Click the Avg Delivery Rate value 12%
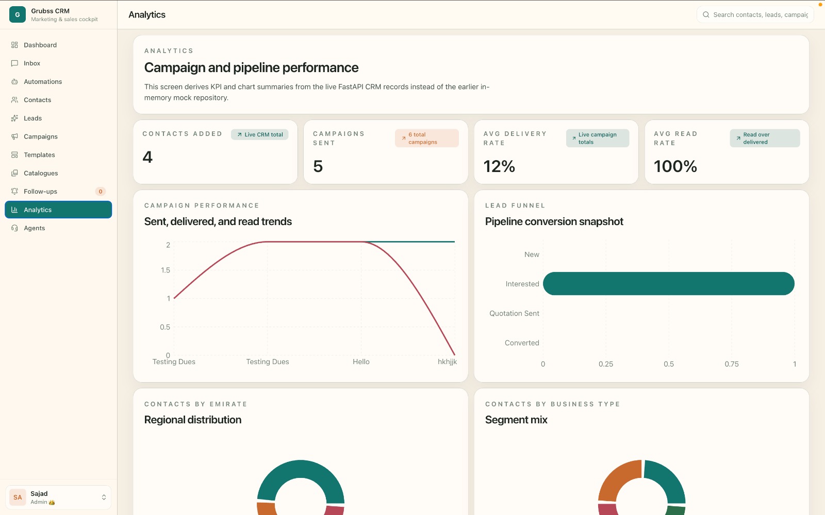This screenshot has width=825, height=515. tap(499, 166)
